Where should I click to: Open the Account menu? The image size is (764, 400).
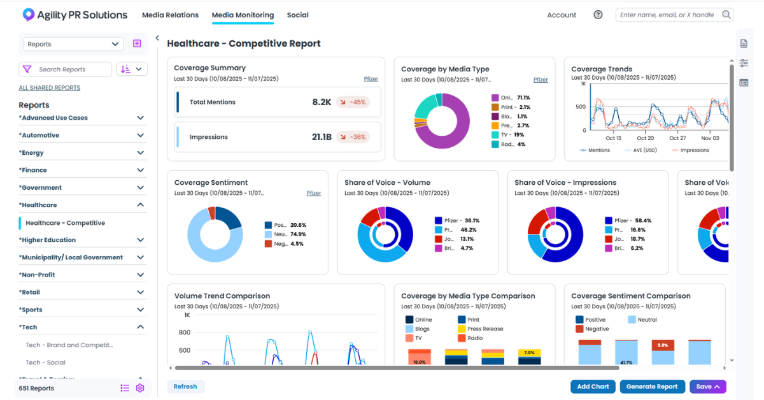pos(562,15)
